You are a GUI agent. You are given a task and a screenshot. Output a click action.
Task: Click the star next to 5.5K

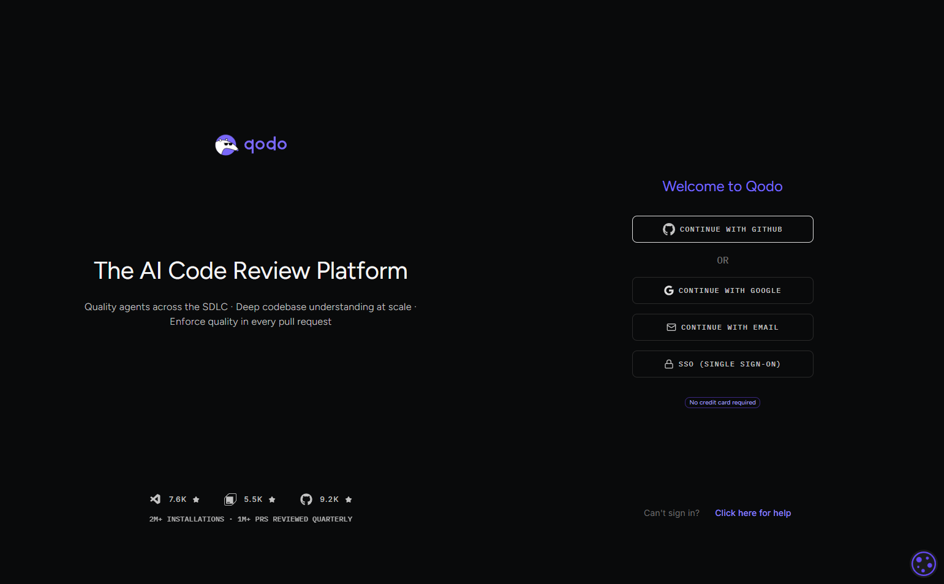point(272,499)
